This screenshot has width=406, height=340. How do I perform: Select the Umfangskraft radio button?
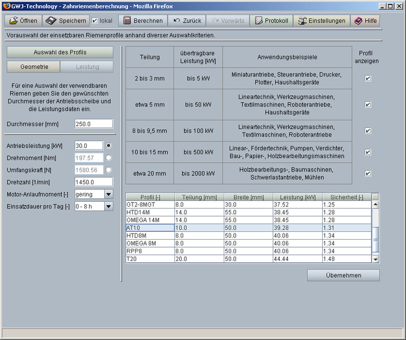[x=108, y=169]
